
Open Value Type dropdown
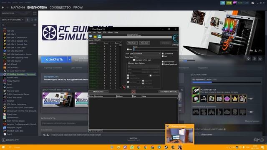(147, 57)
